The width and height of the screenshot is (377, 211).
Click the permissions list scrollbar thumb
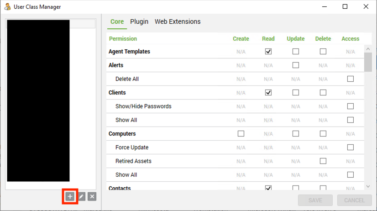click(x=368, y=62)
